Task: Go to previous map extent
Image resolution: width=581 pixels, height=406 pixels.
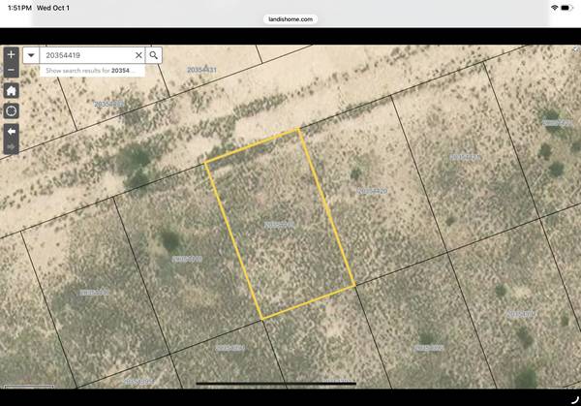Action: point(11,130)
